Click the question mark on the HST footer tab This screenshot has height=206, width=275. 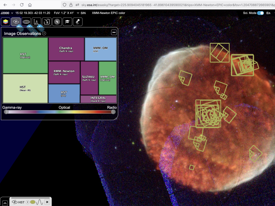(27, 202)
